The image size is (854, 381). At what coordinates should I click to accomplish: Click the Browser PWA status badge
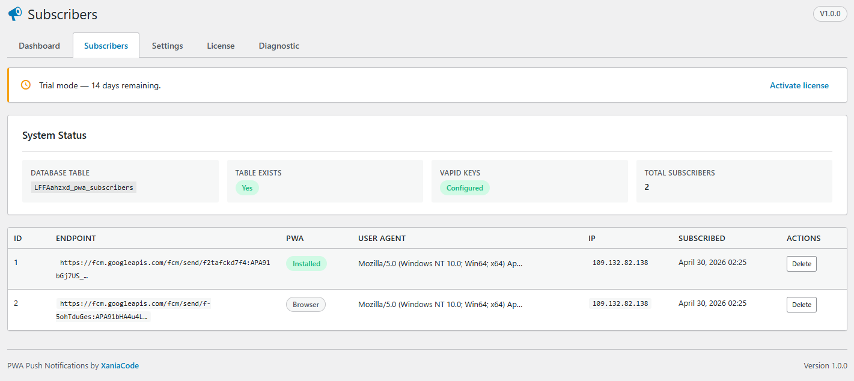(x=305, y=305)
